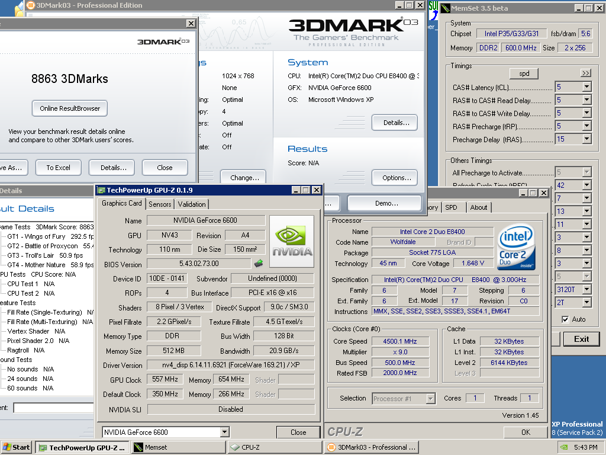
Task: Click the Change button in 3DMark03
Action: pos(243,178)
